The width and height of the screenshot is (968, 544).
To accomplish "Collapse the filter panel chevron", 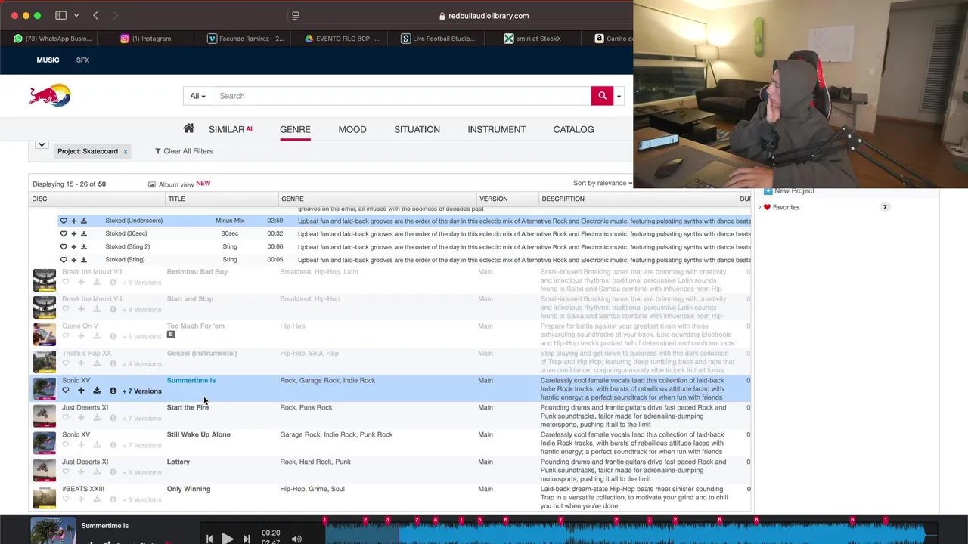I will point(42,144).
